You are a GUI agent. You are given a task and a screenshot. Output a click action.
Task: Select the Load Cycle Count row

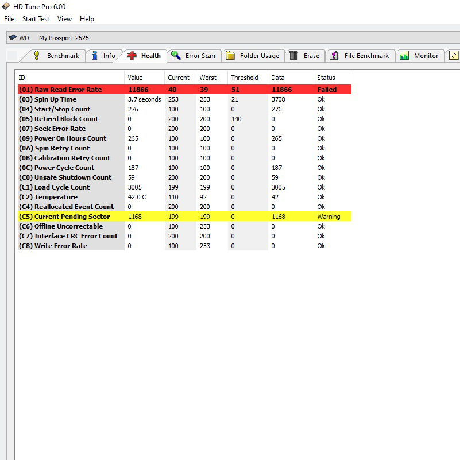(x=184, y=187)
